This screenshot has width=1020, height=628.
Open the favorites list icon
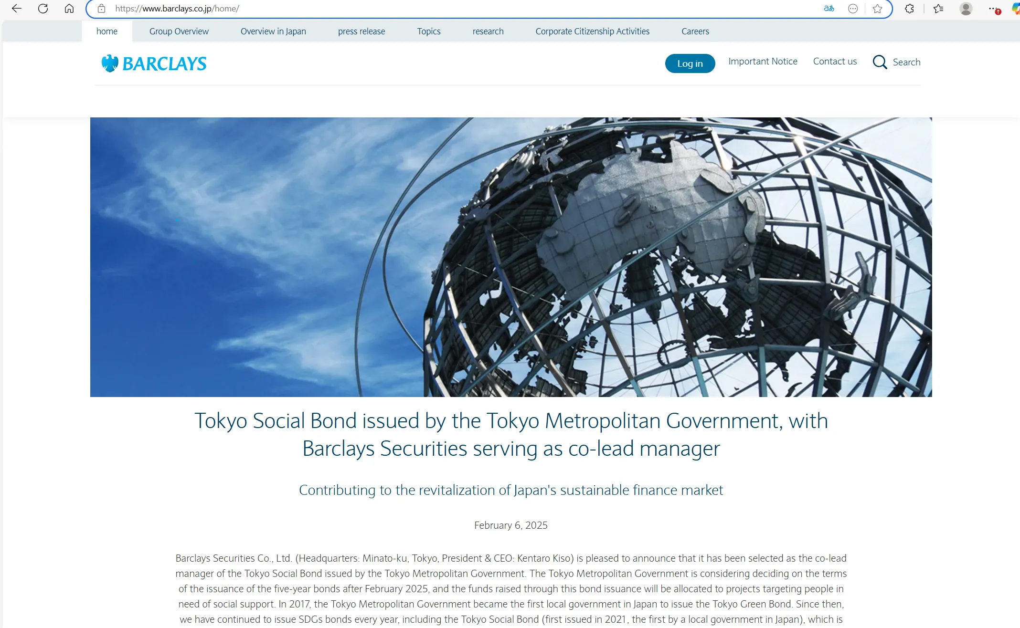click(x=938, y=9)
